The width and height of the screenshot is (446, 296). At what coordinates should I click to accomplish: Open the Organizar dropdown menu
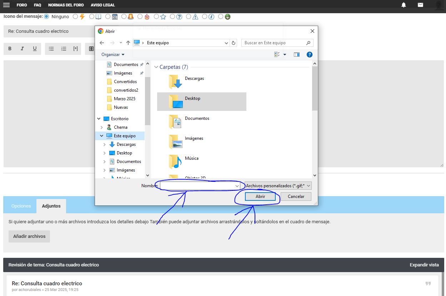click(x=113, y=55)
